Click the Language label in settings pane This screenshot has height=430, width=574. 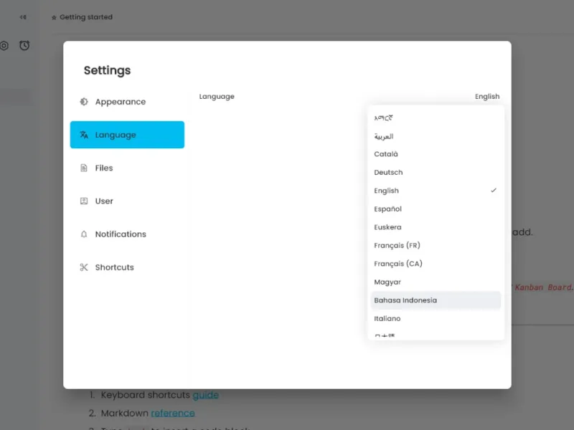pyautogui.click(x=217, y=97)
